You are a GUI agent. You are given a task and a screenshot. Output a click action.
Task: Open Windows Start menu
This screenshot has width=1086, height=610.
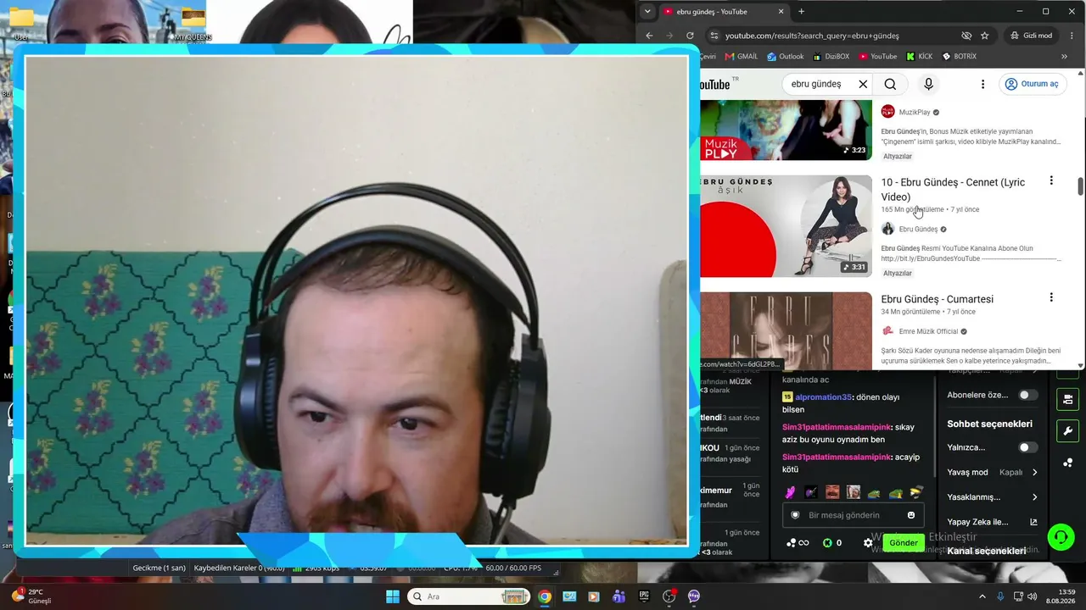tap(393, 596)
